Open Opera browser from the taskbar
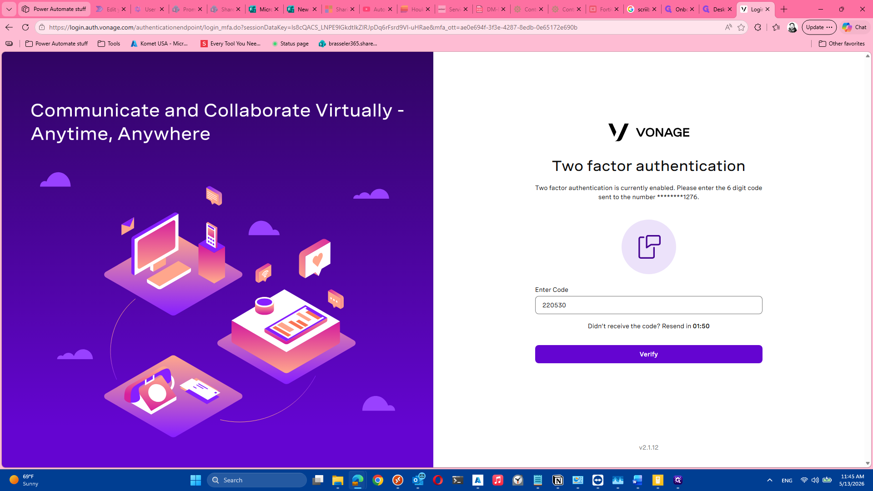873x491 pixels. pyautogui.click(x=438, y=480)
